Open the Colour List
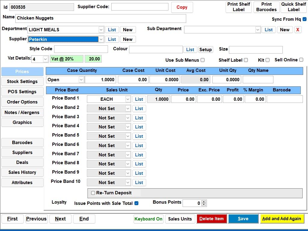308x231 pixels. pyautogui.click(x=190, y=50)
